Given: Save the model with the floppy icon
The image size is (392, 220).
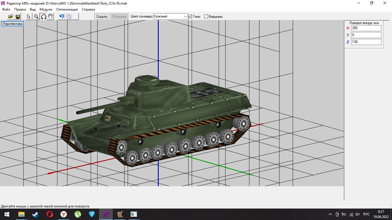Looking at the screenshot, I should point(18,16).
